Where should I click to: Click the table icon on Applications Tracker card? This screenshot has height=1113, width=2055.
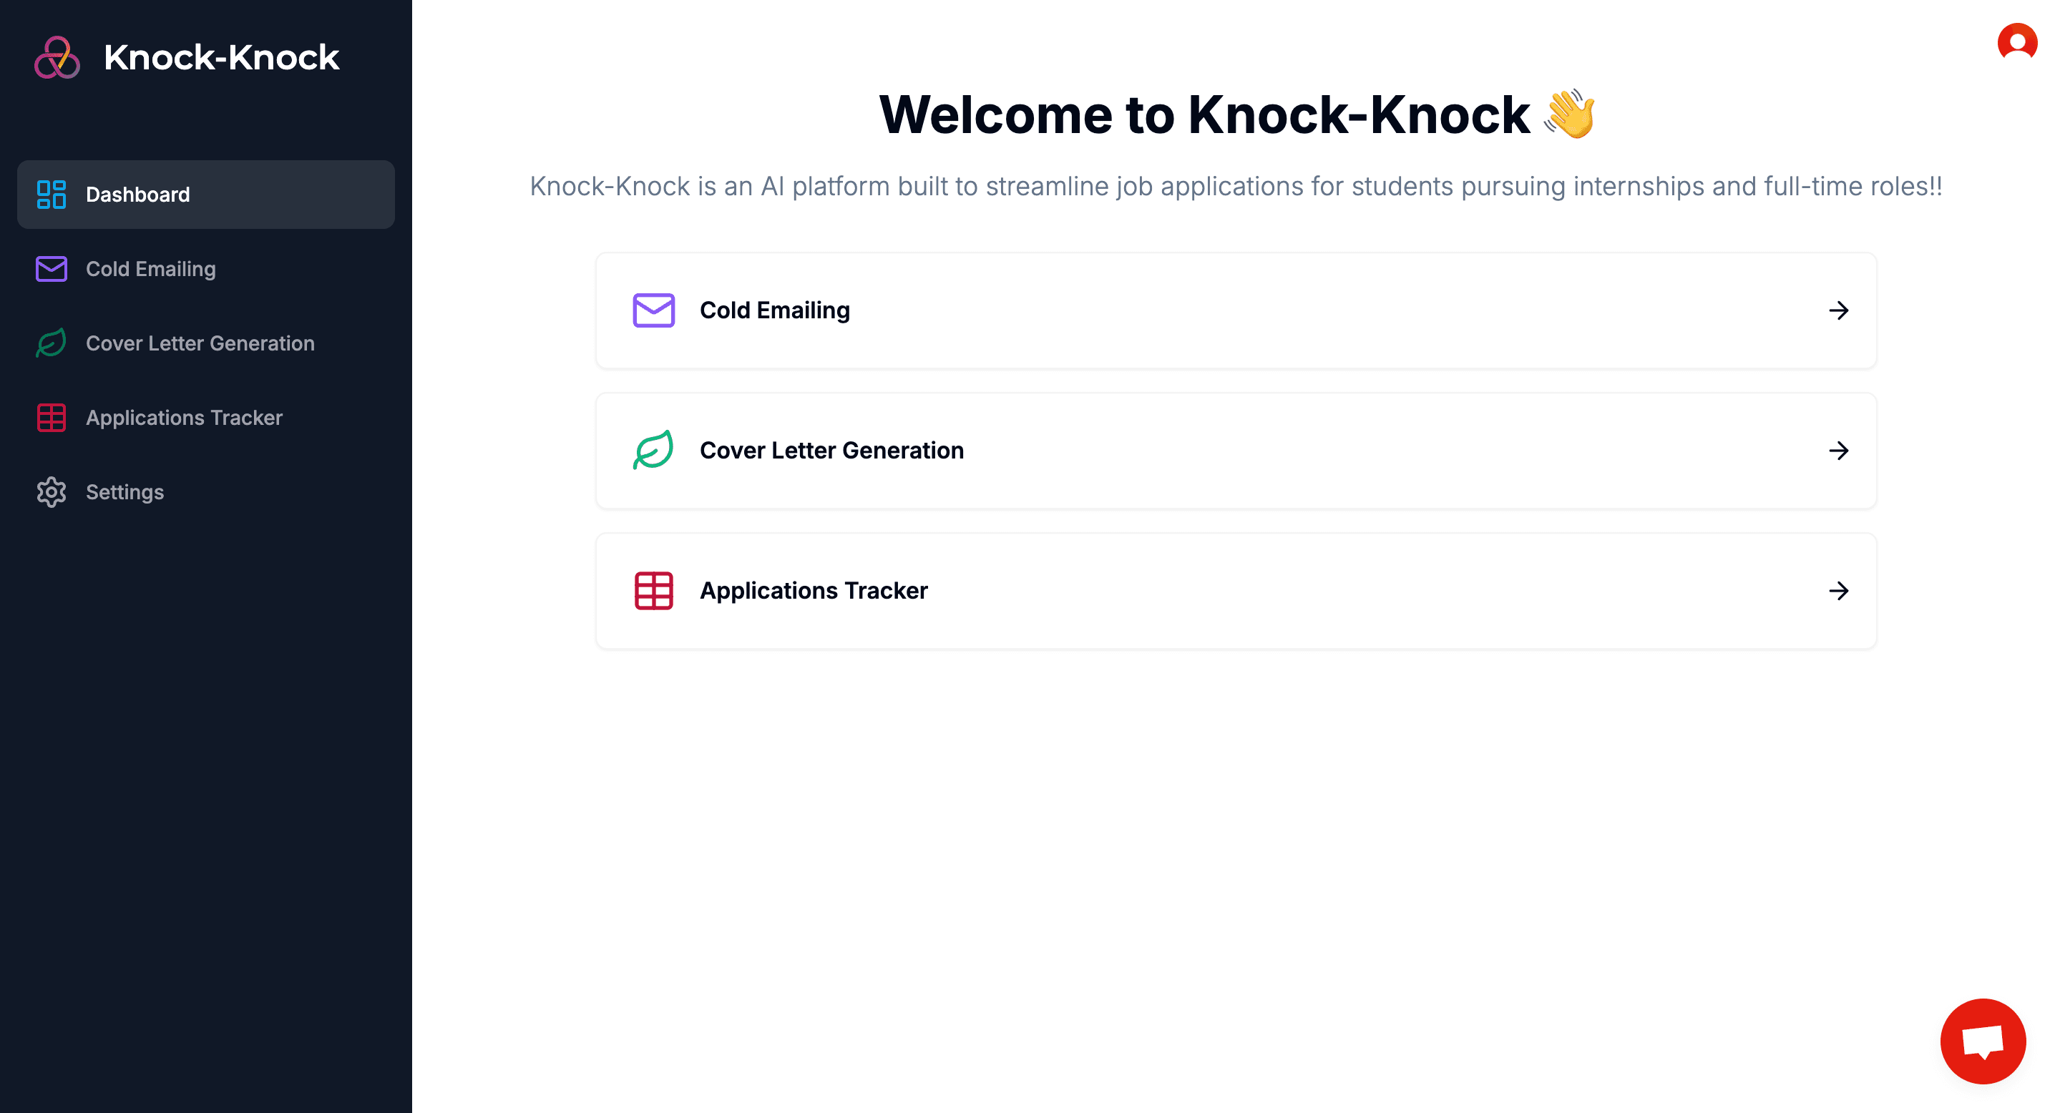(653, 591)
